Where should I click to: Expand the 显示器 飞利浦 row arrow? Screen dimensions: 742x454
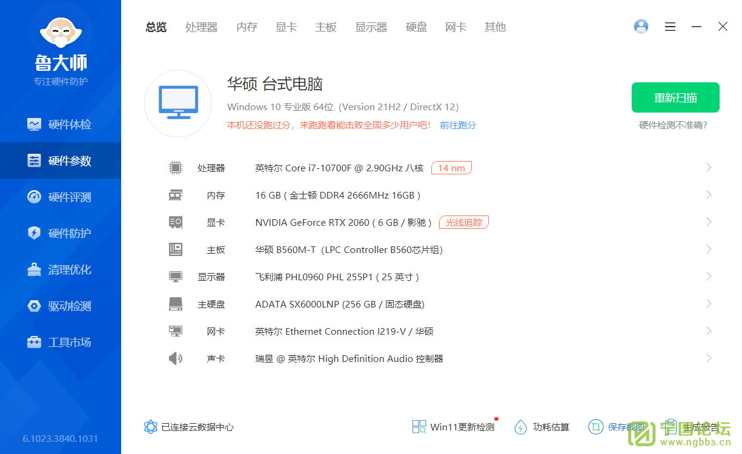coord(709,277)
